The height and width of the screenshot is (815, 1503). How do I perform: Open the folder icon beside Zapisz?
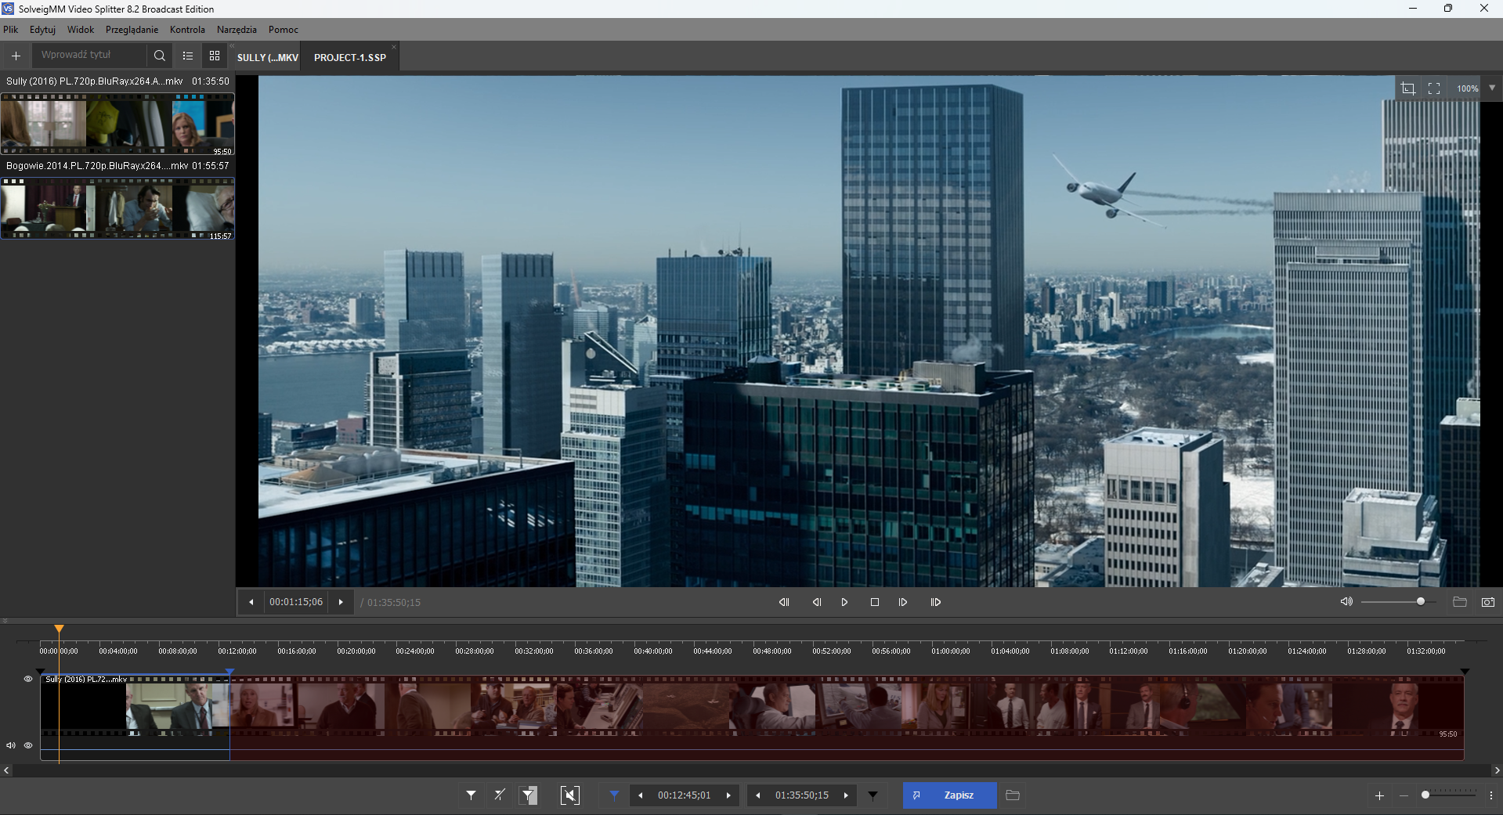[x=1013, y=795]
